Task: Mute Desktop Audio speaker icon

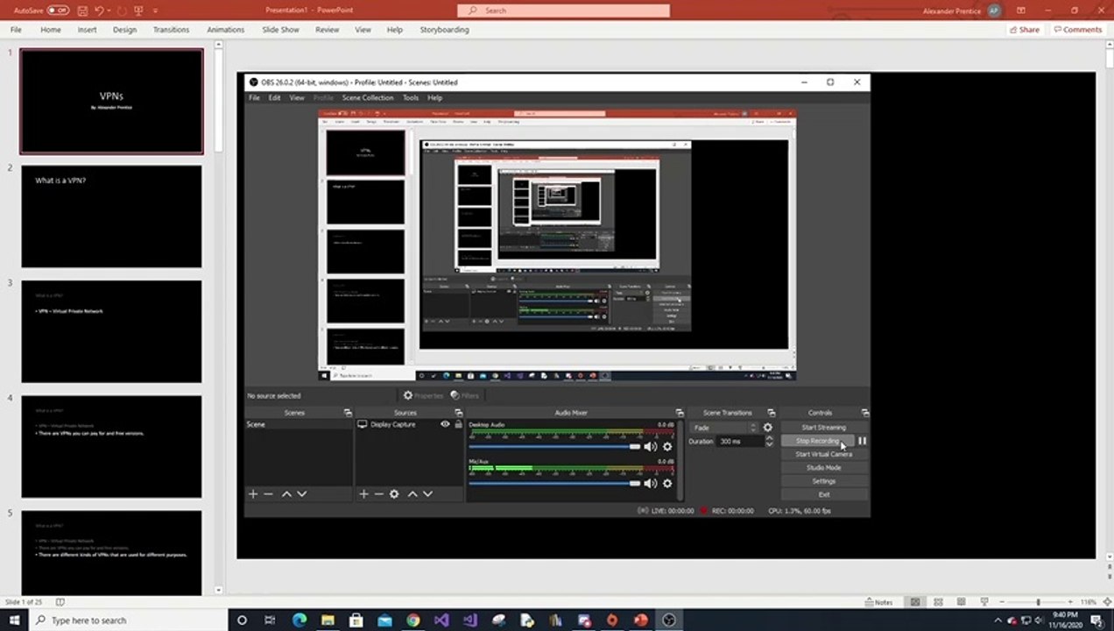Action: click(x=651, y=447)
